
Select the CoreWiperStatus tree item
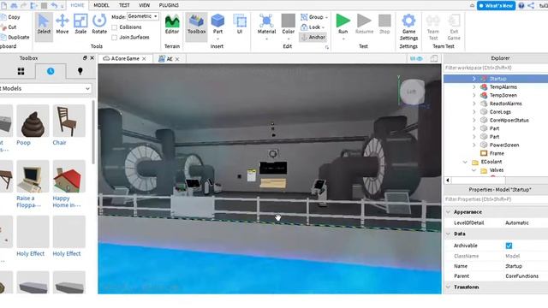pyautogui.click(x=509, y=120)
